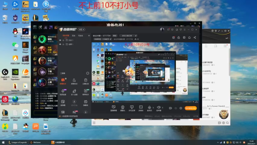Click the record video icon near start button
Image resolution: width=257 pixels, height=145 pixels.
click(x=171, y=108)
